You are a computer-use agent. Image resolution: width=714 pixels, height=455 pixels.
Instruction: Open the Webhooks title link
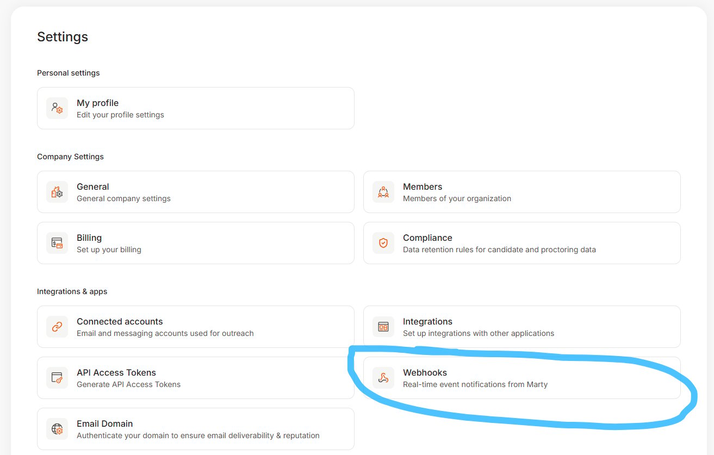click(x=425, y=372)
